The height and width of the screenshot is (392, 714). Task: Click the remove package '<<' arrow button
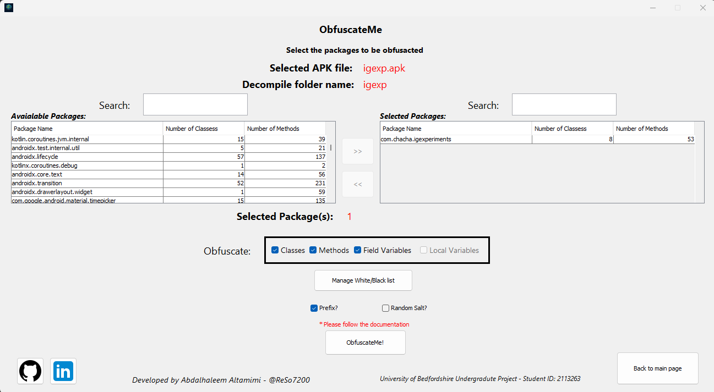(x=358, y=184)
